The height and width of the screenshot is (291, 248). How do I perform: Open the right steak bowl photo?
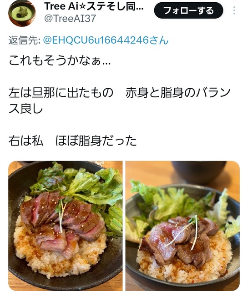coord(182,226)
